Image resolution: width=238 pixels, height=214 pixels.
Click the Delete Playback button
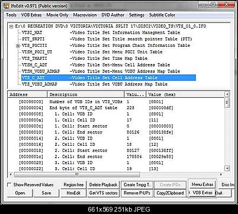click(104, 185)
